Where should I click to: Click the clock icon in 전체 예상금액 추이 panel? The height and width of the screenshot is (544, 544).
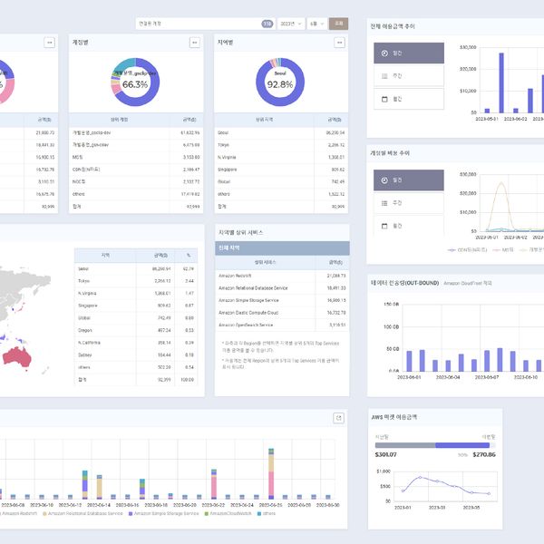(x=384, y=53)
